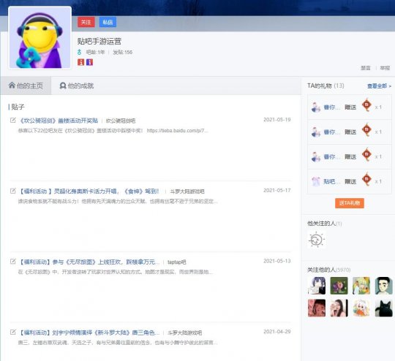Click the 举报 report link

coord(385,68)
